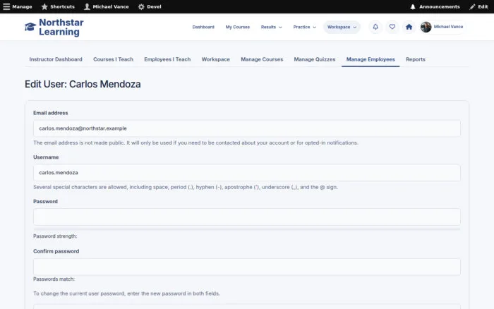
Task: Open My Courses in main navigation
Action: 238,27
